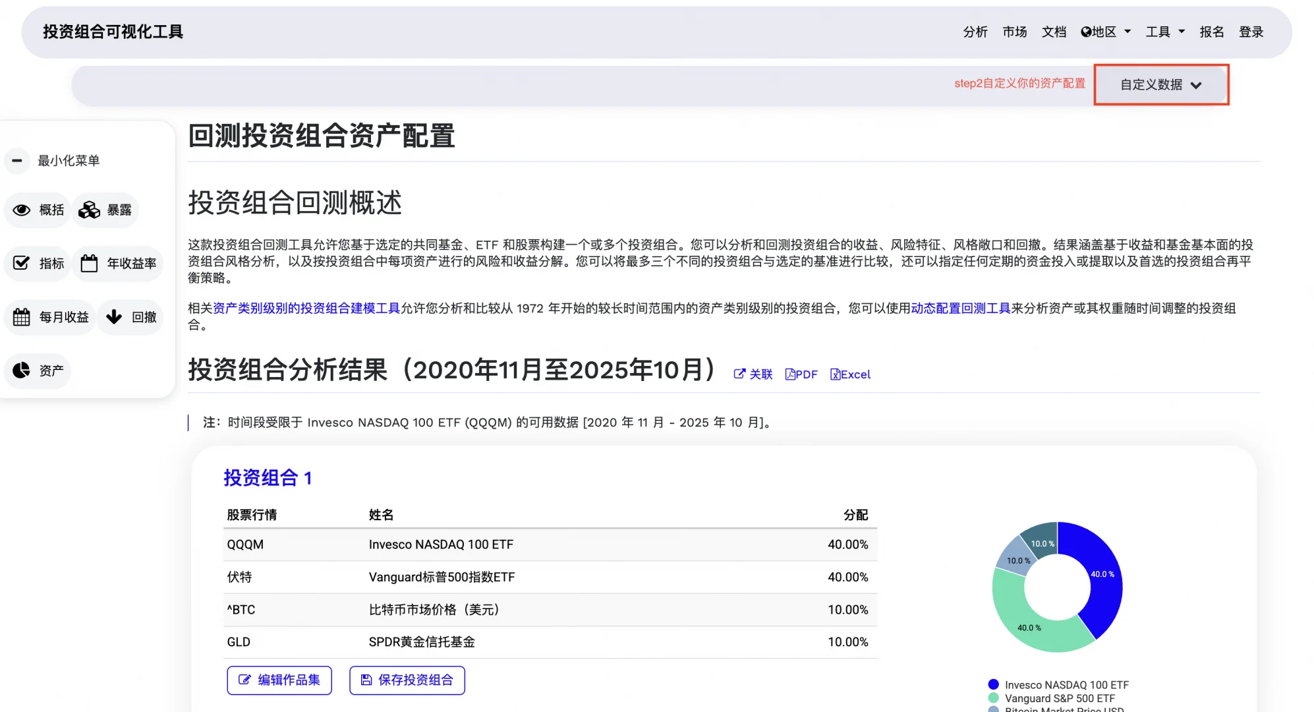Click the 编辑作品集 button
The height and width of the screenshot is (712, 1314).
[279, 680]
